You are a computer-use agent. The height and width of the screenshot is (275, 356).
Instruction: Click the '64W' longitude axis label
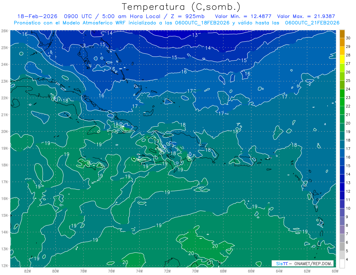click(279, 271)
